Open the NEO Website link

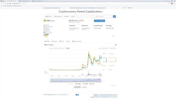coord(47,25)
